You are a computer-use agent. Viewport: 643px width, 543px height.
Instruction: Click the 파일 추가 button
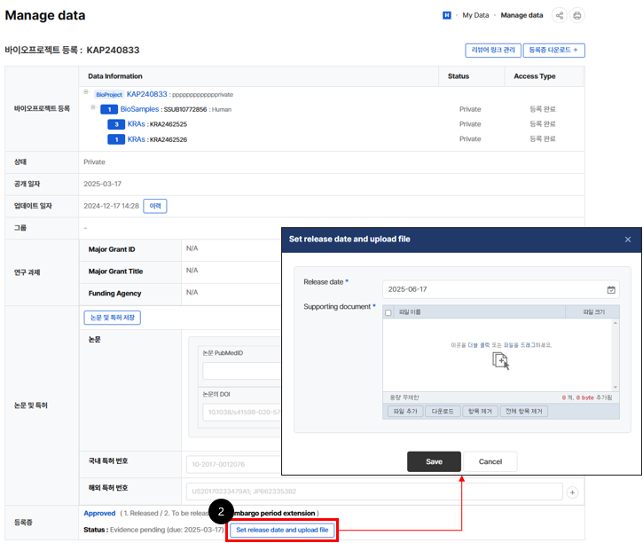tap(404, 412)
